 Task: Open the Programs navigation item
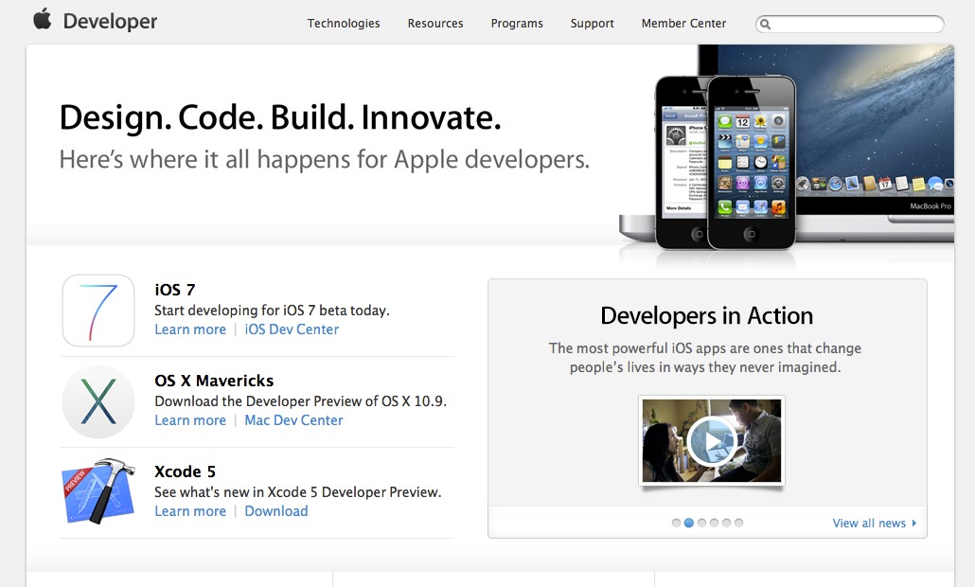pos(517,24)
